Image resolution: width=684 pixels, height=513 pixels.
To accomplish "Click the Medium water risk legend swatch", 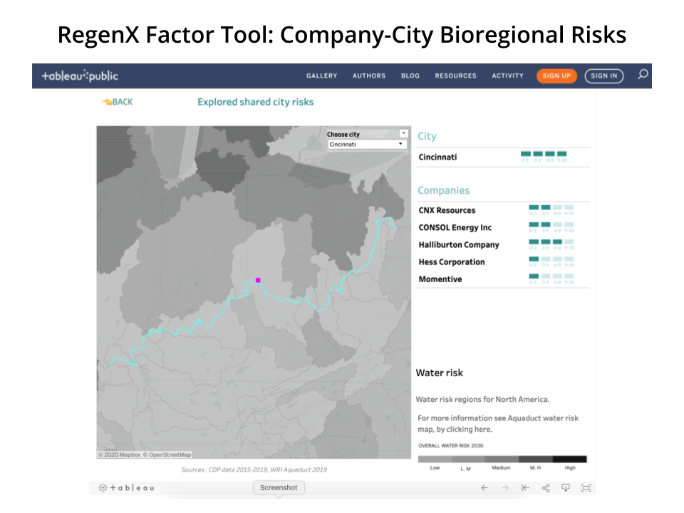I will pos(502,459).
